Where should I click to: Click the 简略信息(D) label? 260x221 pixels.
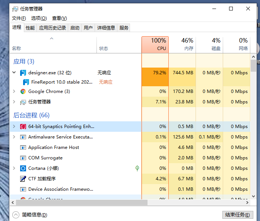click(x=35, y=215)
